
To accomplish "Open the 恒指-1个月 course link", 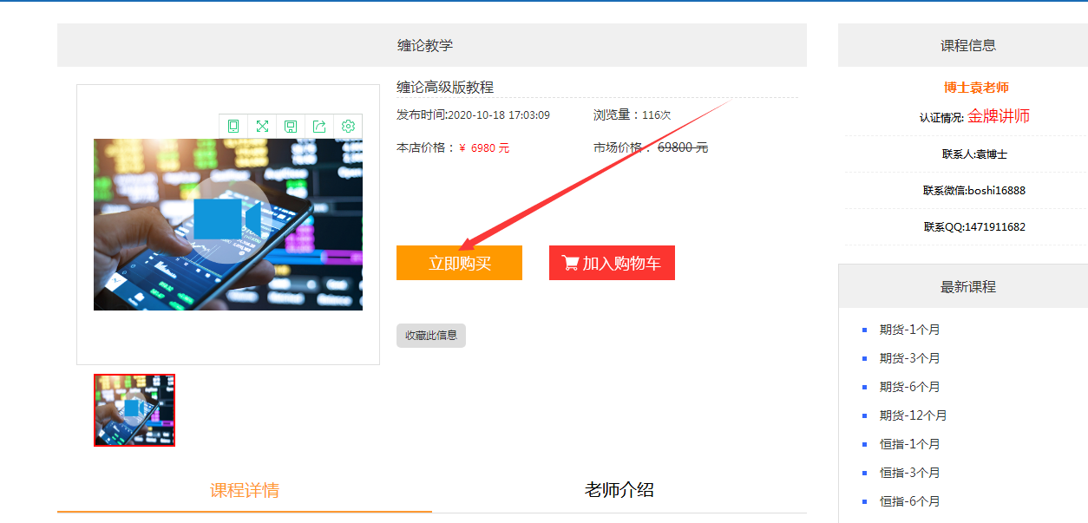I will point(909,444).
